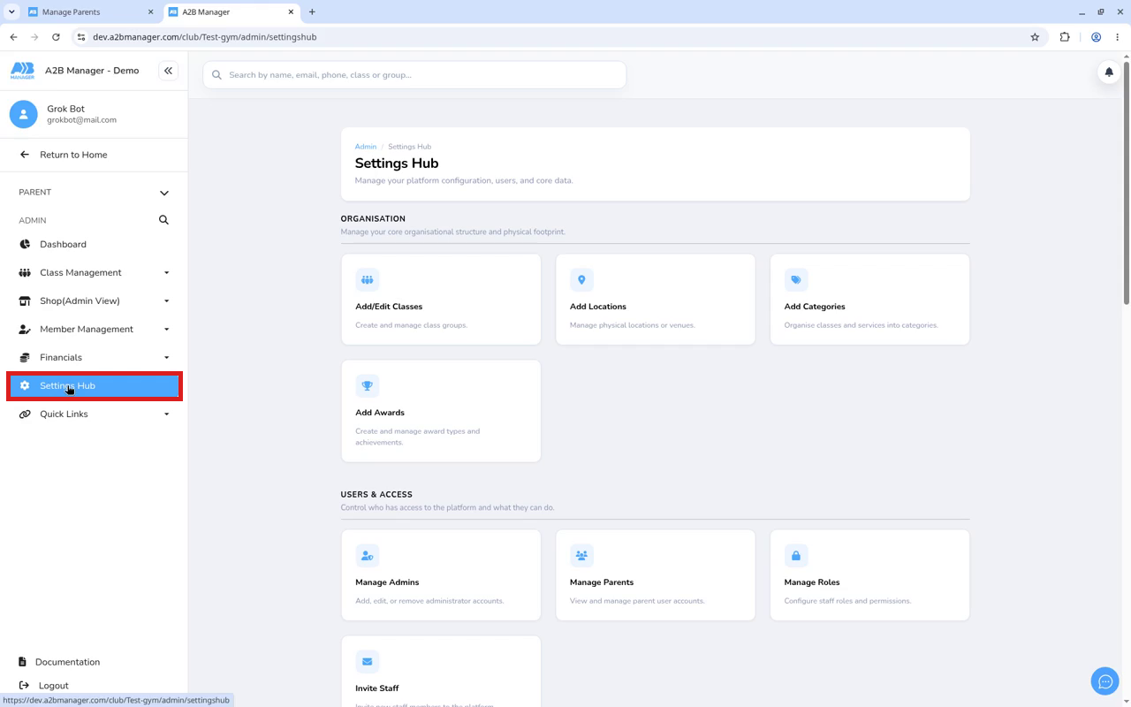1131x707 pixels.
Task: Click the Settings Hub page heading
Action: click(397, 163)
